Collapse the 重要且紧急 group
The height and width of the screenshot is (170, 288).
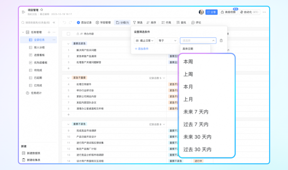(68, 44)
